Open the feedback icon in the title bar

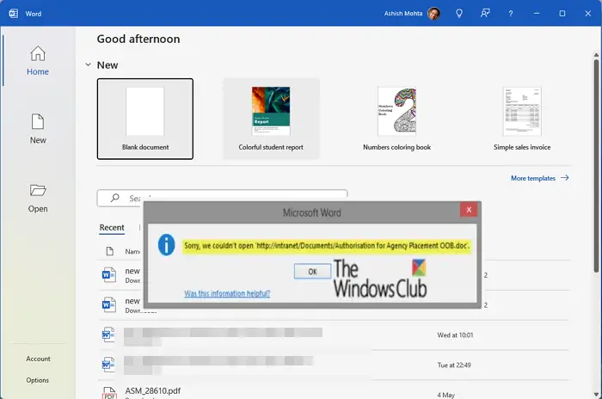[x=485, y=14]
